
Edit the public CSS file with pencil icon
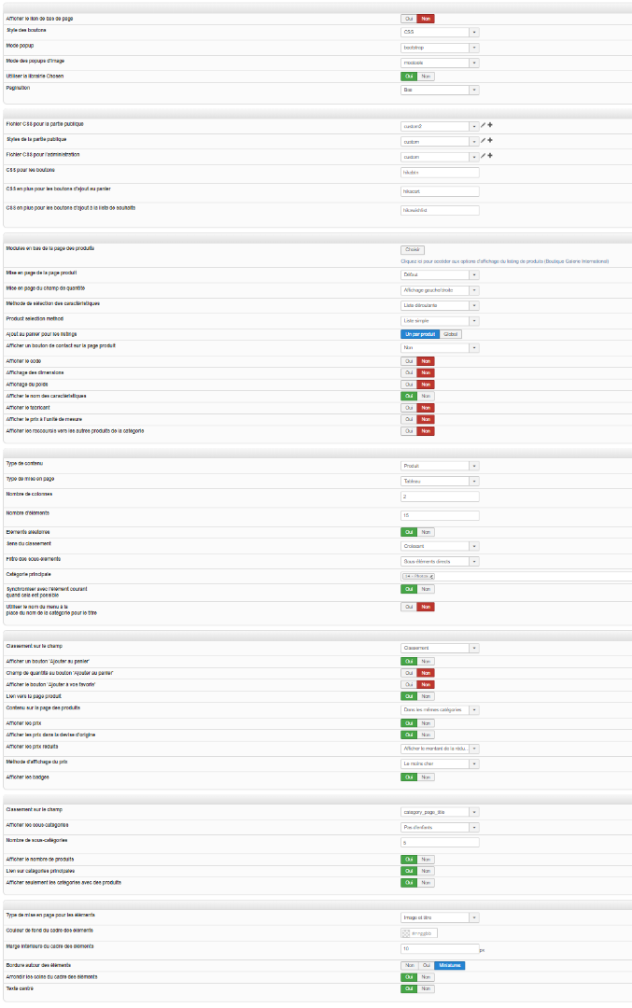coord(483,125)
